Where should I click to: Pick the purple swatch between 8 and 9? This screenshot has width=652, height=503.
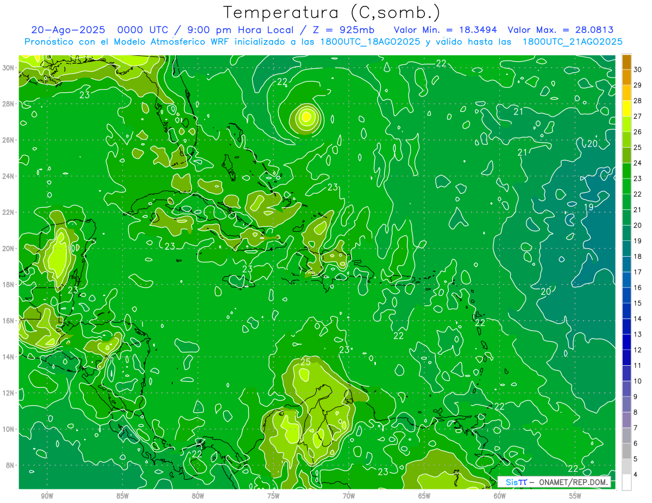tap(627, 405)
